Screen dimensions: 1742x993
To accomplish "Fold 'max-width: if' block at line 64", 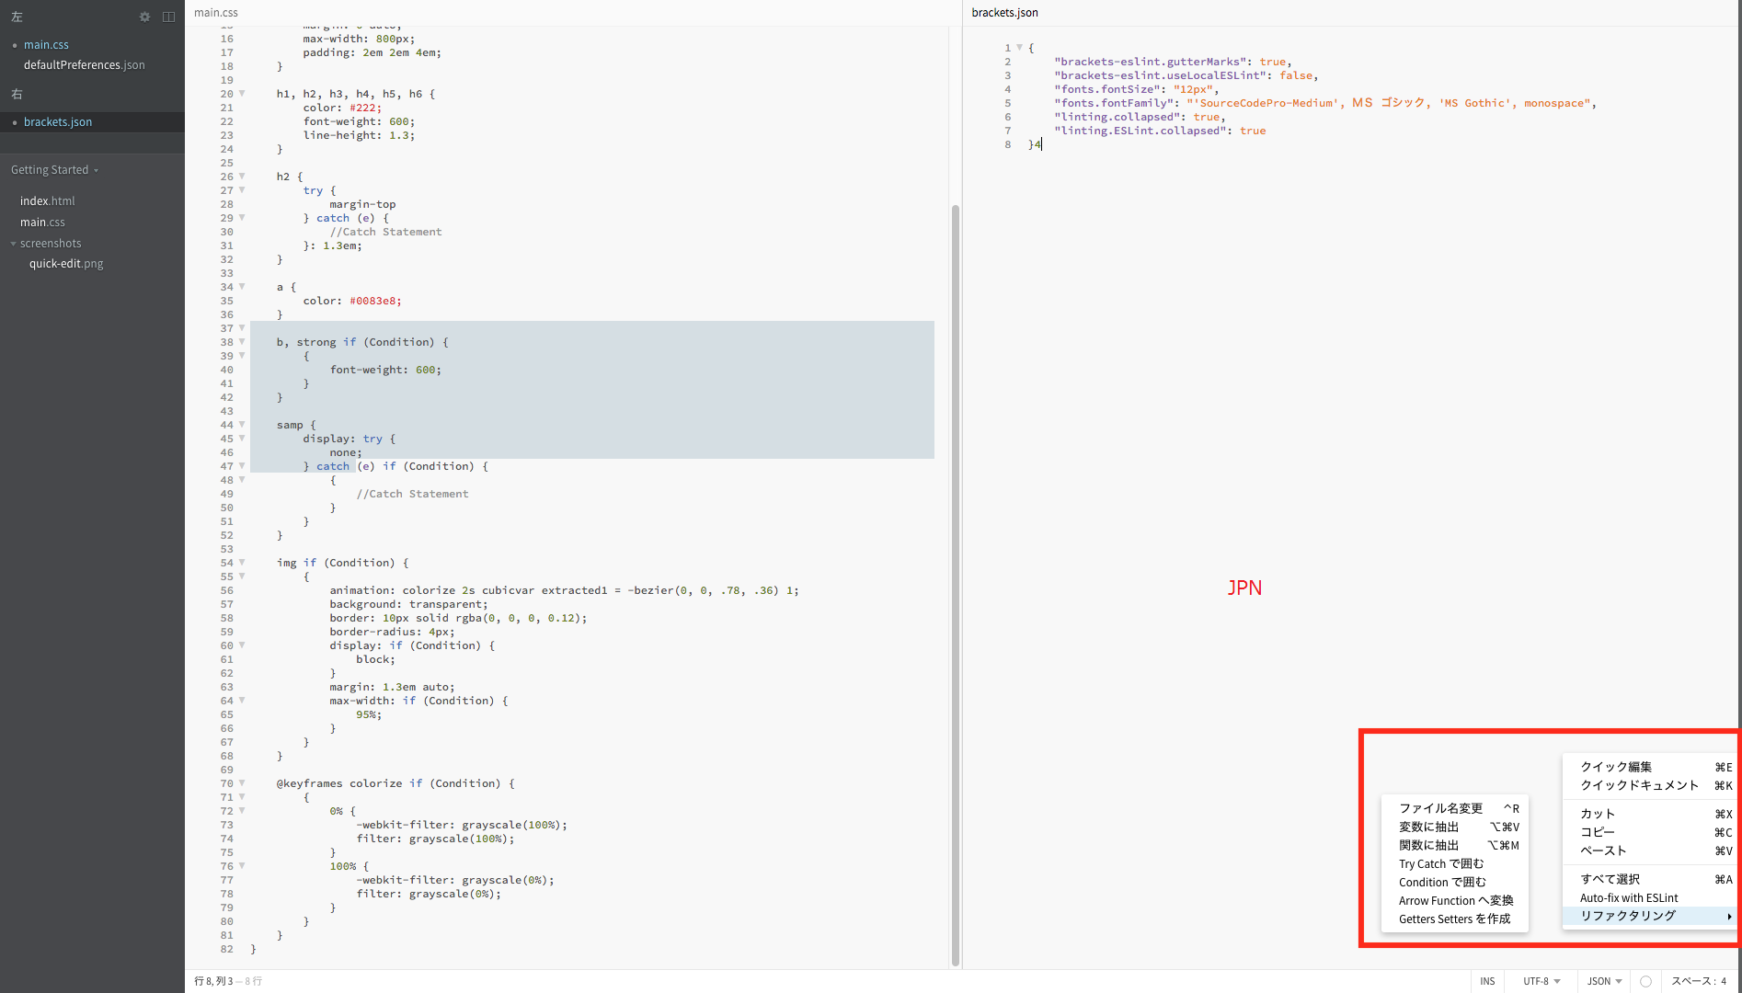I will pyautogui.click(x=242, y=701).
